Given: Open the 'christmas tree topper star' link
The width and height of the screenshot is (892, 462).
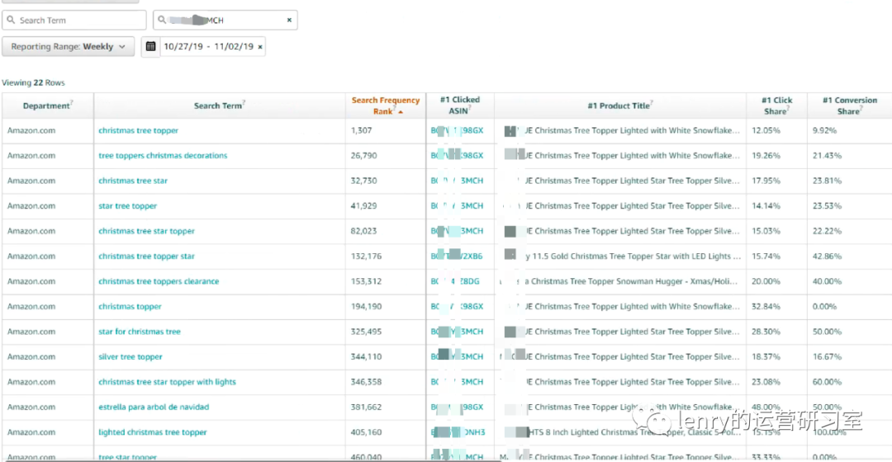Looking at the screenshot, I should coord(146,257).
